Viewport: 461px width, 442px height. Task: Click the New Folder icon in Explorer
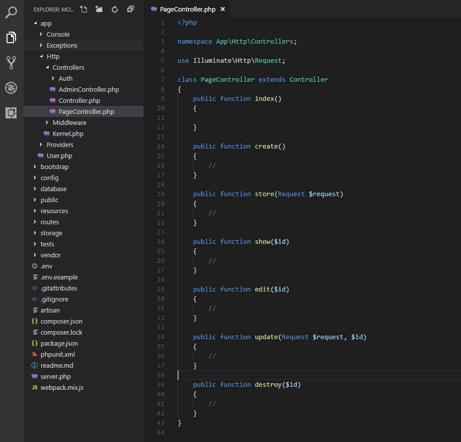pyautogui.click(x=99, y=9)
